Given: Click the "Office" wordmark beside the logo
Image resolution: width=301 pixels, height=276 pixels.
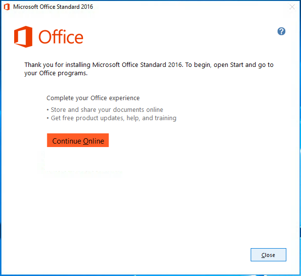Looking at the screenshot, I should coord(61,37).
